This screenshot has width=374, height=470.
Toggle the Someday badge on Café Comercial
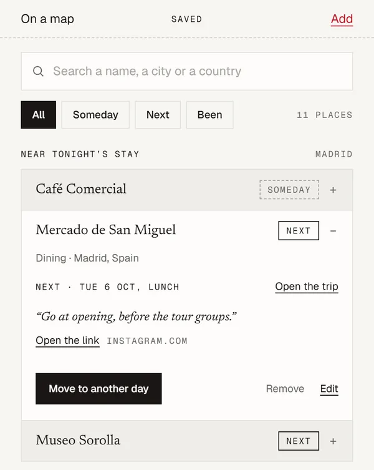pos(289,190)
